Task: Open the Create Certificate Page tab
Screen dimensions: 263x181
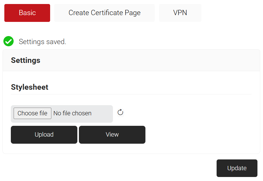Action: 104,13
